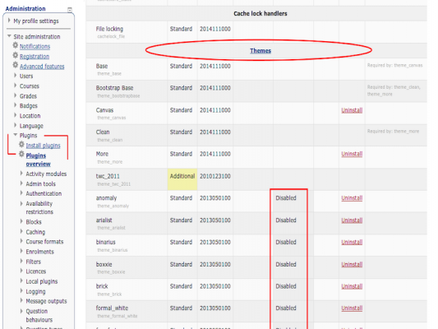The image size is (438, 329).
Task: Click the gear icon beside Install plugins
Action: tap(21, 145)
